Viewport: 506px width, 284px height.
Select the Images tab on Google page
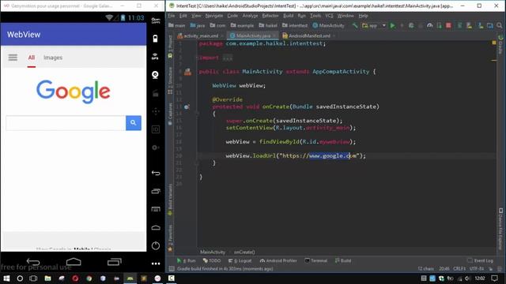pyautogui.click(x=53, y=58)
